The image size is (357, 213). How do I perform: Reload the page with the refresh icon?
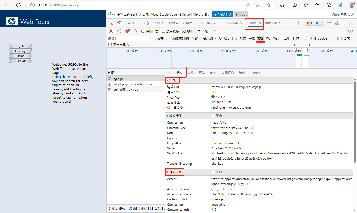click(x=19, y=5)
